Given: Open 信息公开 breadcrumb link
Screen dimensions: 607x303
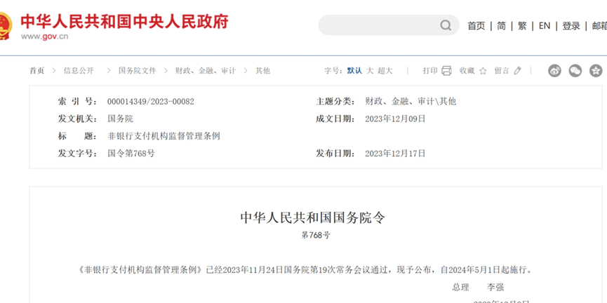Looking at the screenshot, I should point(79,71).
